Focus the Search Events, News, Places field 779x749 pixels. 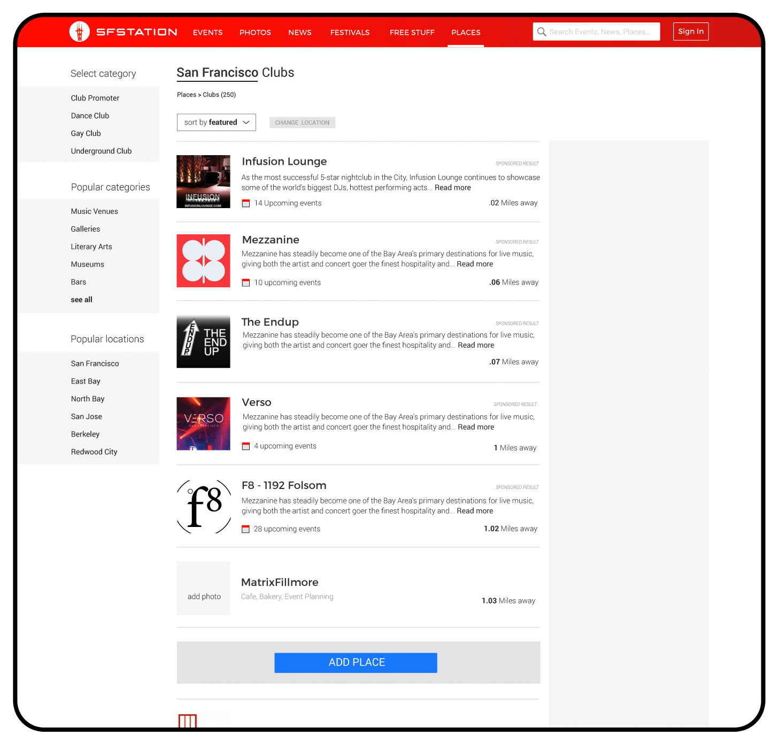597,32
